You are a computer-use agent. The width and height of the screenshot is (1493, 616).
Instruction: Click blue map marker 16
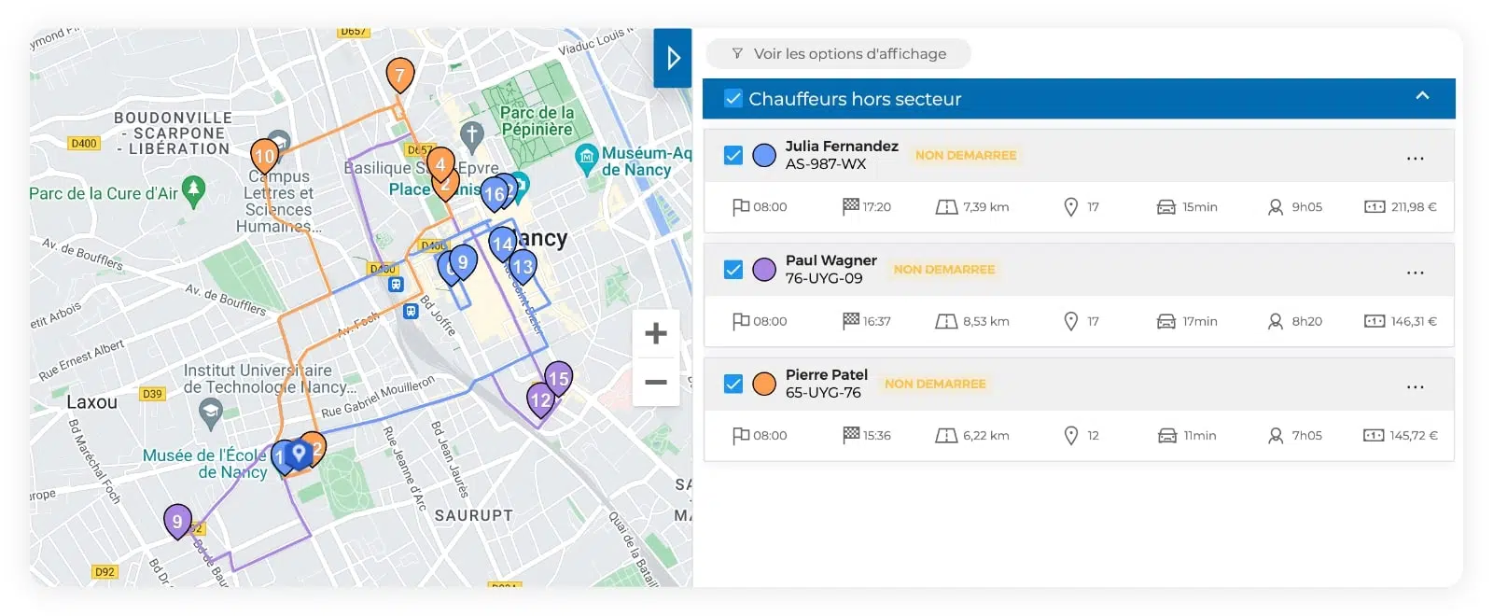494,195
